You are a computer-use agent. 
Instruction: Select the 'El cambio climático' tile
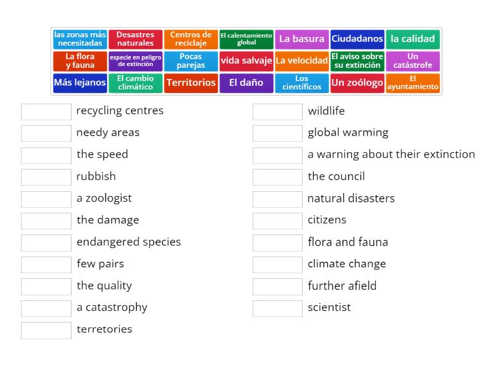click(136, 83)
